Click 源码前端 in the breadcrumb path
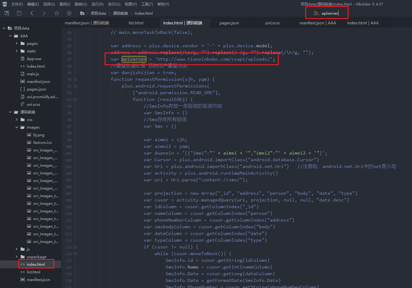The image size is (412, 288). coord(120,13)
